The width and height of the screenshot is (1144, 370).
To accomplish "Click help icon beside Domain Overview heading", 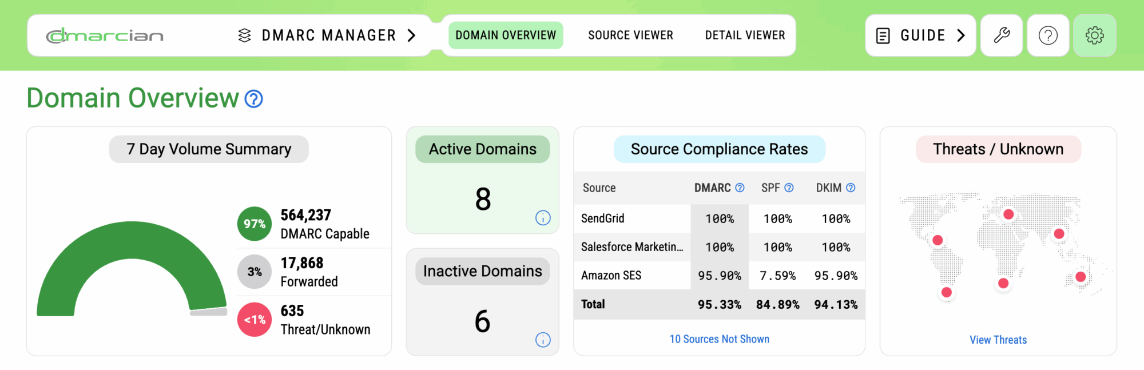I will (x=253, y=99).
